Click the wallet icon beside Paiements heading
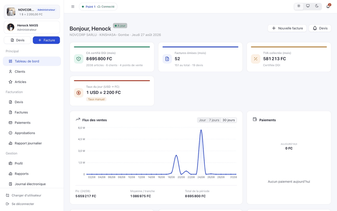This screenshot has height=211, width=337. click(255, 119)
